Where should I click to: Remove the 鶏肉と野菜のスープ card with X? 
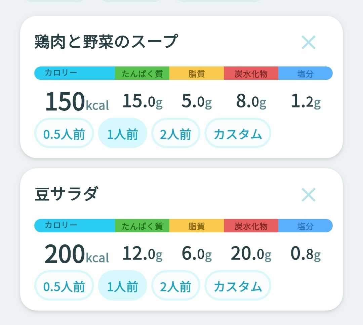[308, 42]
